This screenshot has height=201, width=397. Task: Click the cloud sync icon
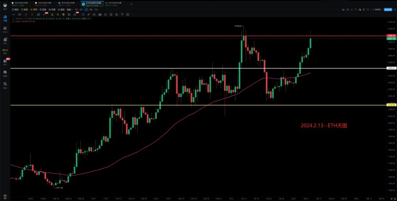373,9
